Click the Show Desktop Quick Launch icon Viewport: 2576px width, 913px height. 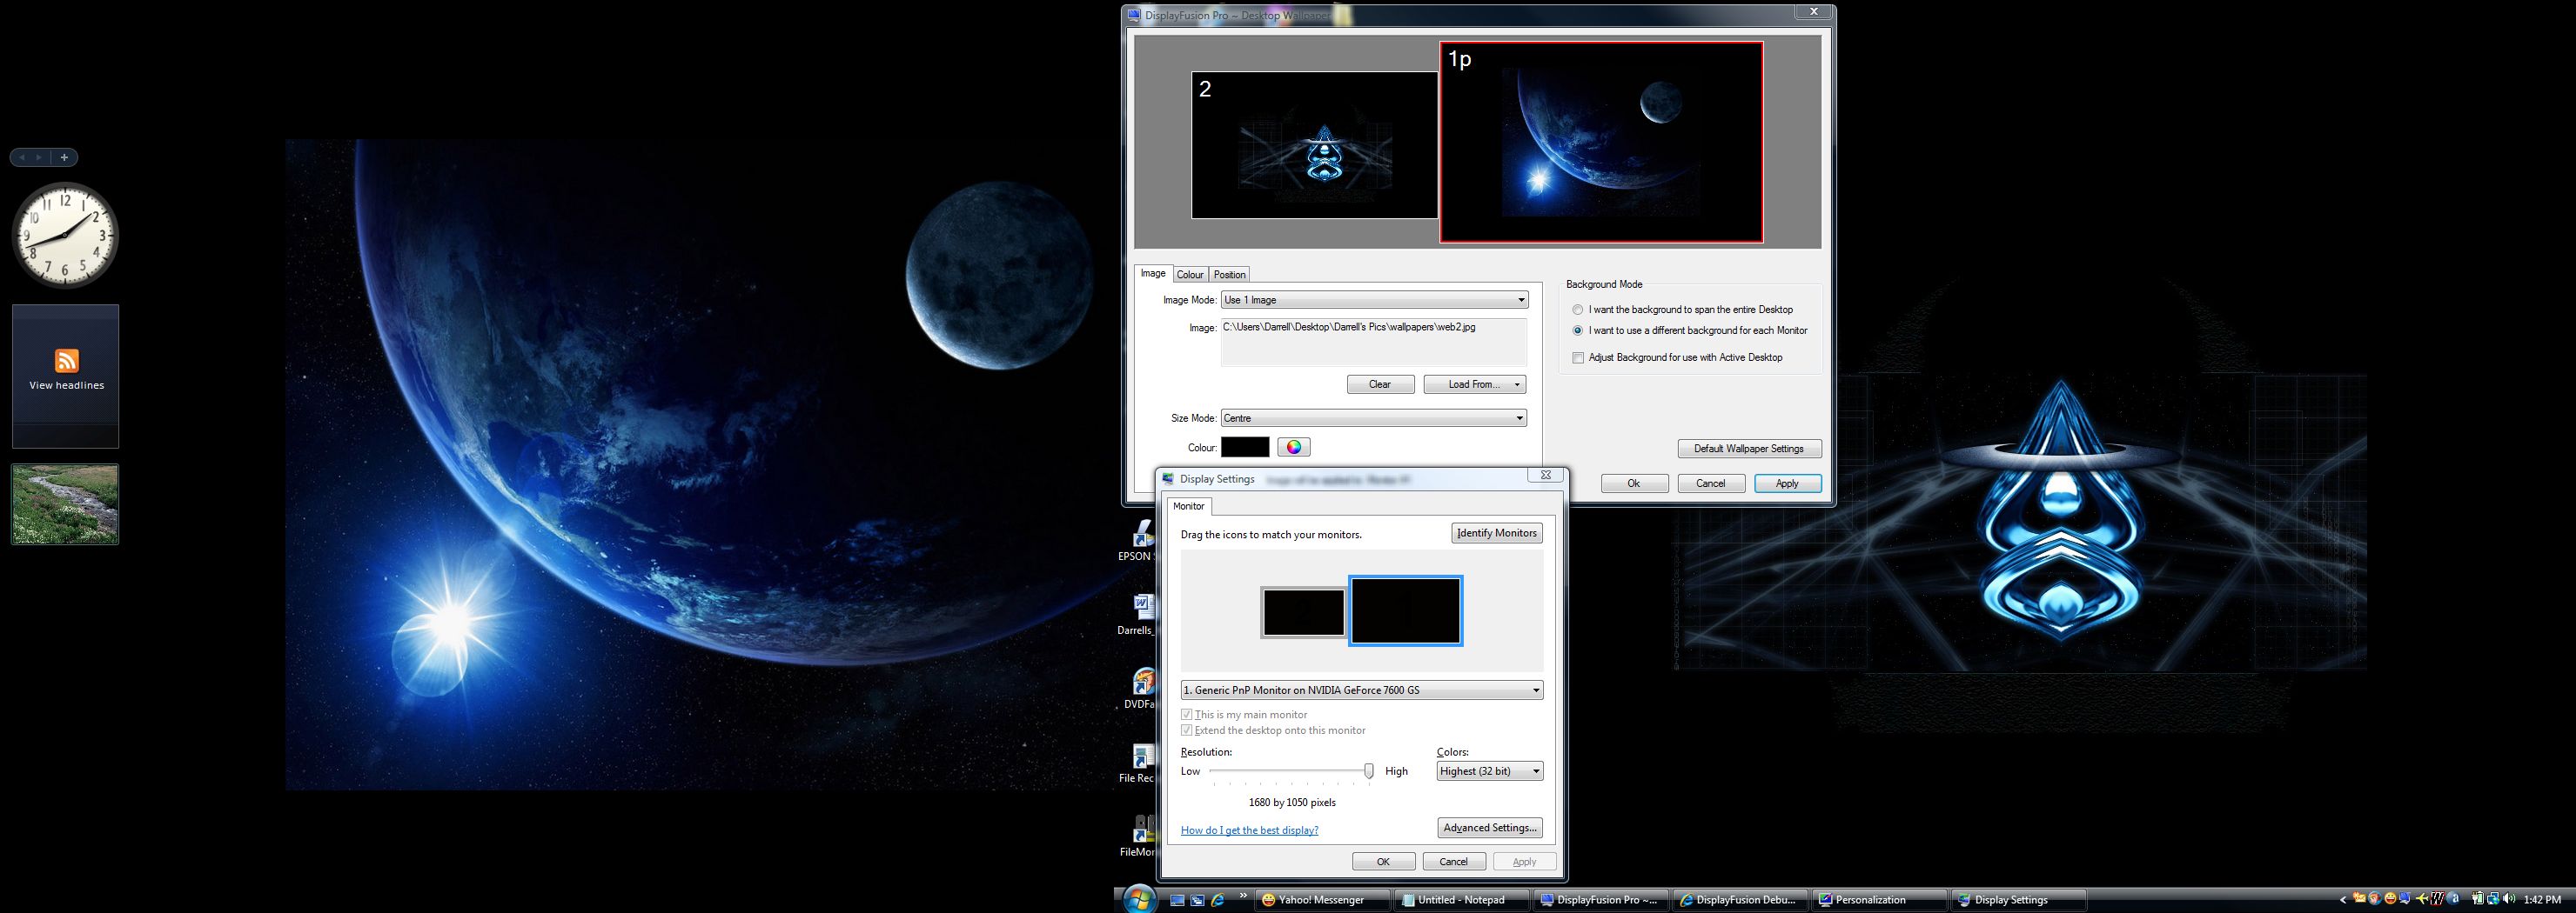tap(1177, 900)
